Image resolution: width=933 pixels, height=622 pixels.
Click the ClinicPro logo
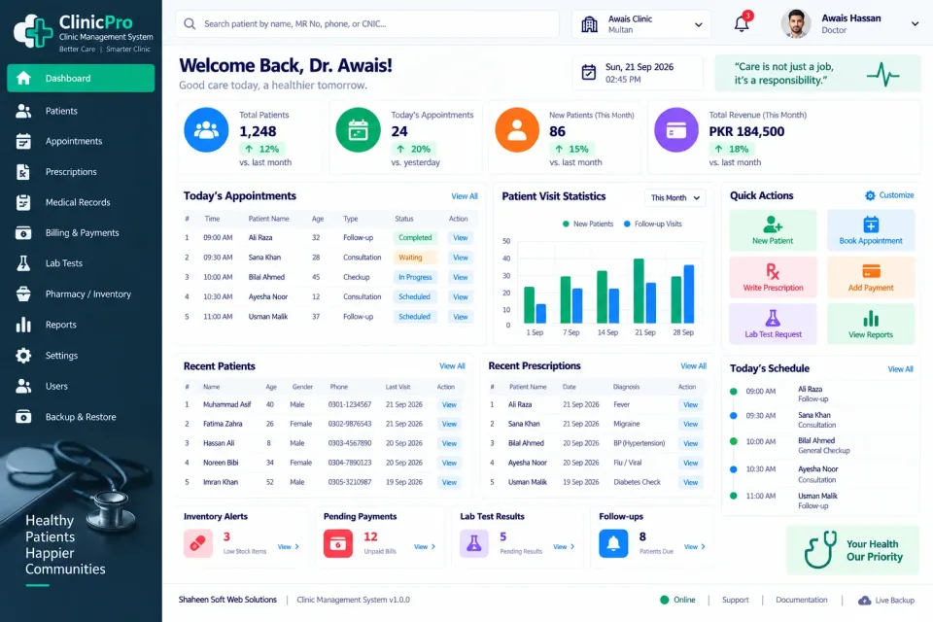(x=84, y=33)
